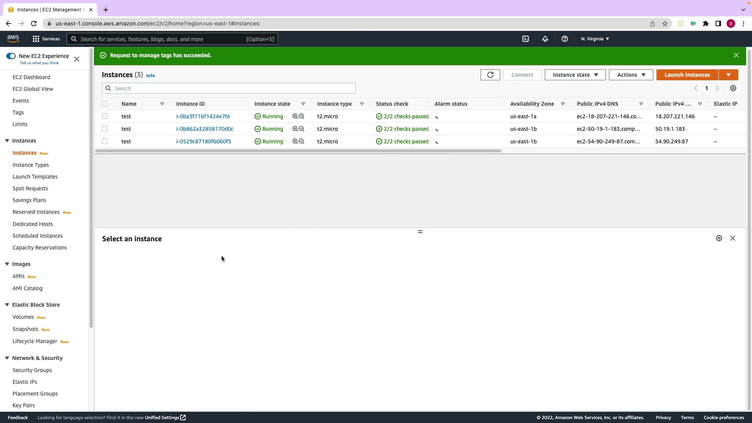The image size is (752, 423).
Task: Go to Volumes in the sidebar
Action: tap(23, 317)
